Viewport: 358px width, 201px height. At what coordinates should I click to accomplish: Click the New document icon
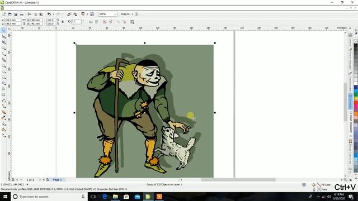tap(4, 14)
